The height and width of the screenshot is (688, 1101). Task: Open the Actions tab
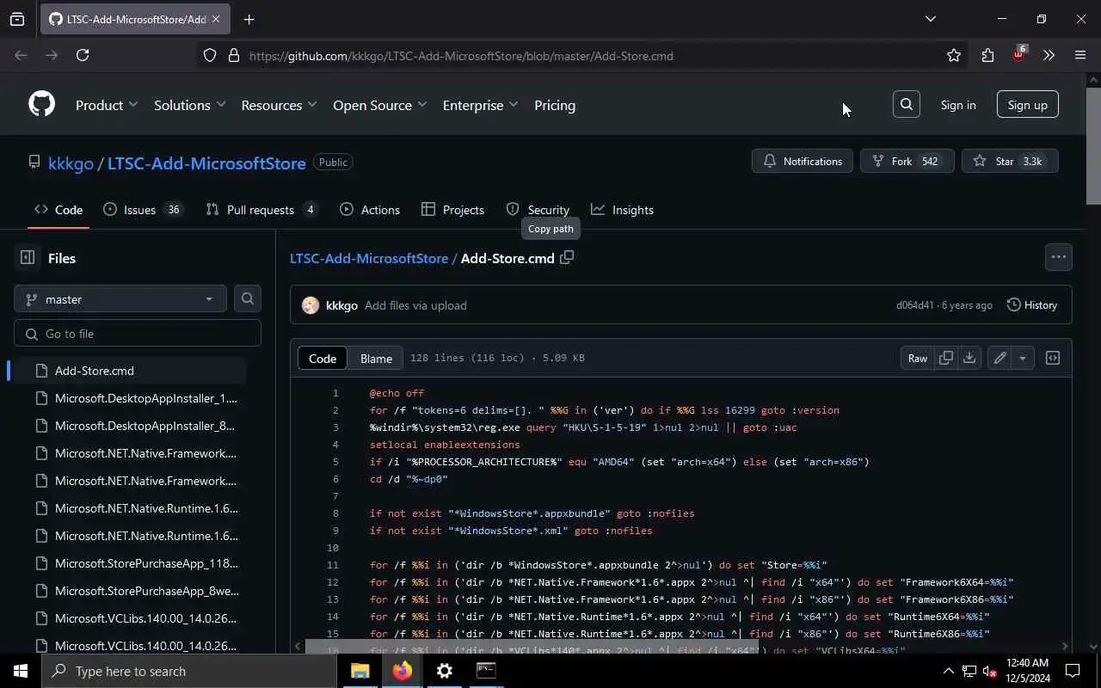pos(370,210)
